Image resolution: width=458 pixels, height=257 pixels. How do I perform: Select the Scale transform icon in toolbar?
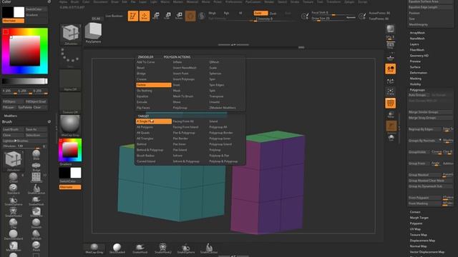click(167, 16)
